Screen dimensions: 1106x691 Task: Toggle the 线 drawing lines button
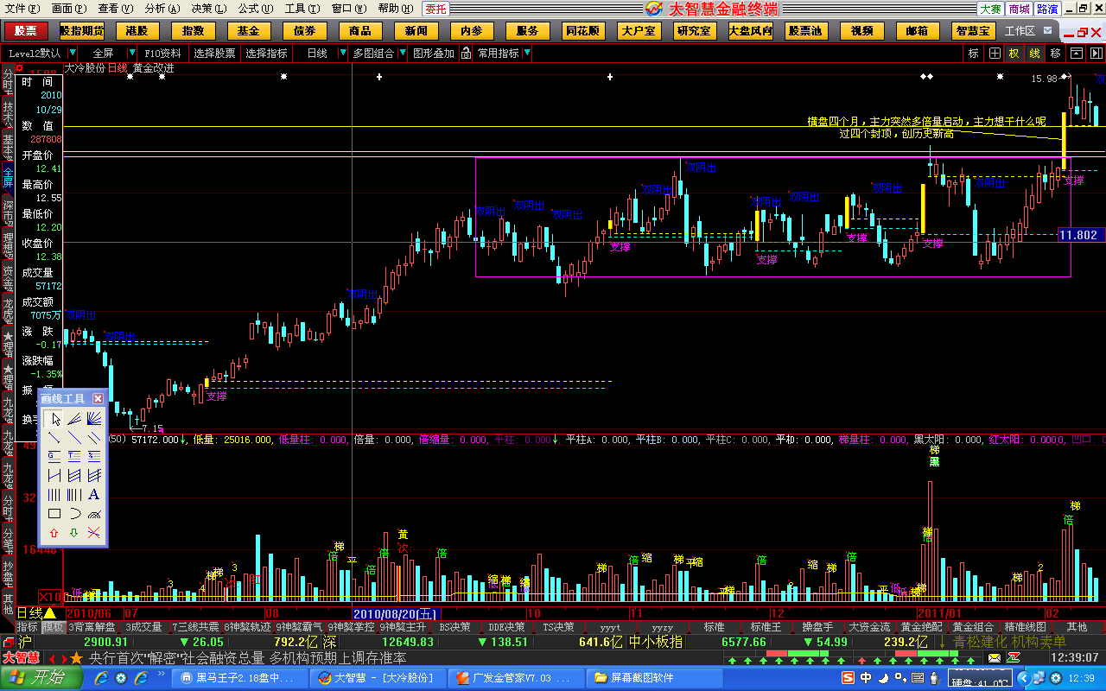tap(1034, 53)
